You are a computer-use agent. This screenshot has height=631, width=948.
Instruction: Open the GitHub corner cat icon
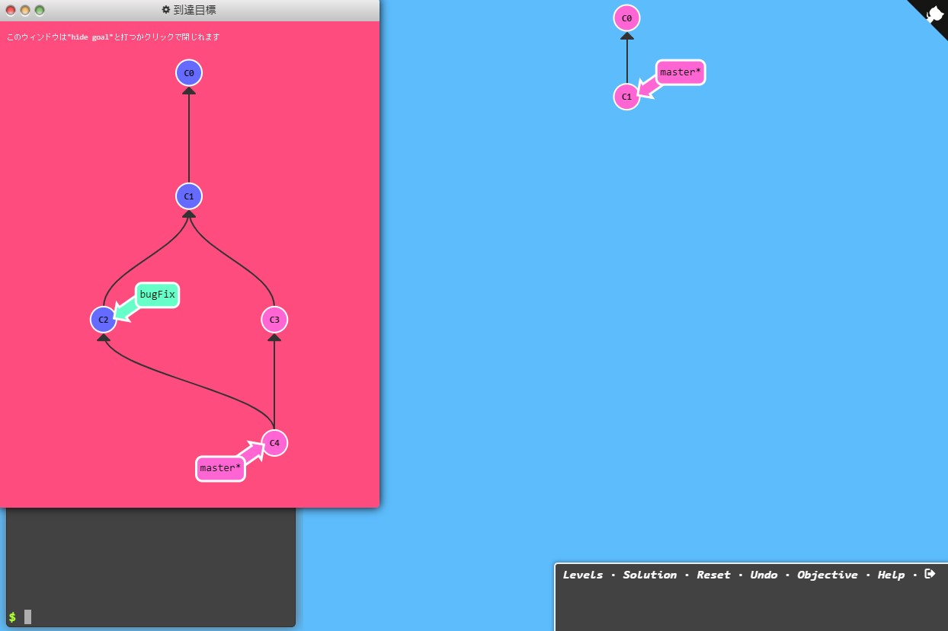(934, 14)
